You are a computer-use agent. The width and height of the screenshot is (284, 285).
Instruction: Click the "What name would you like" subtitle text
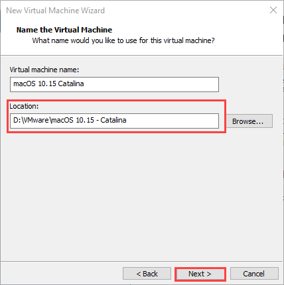(x=123, y=40)
